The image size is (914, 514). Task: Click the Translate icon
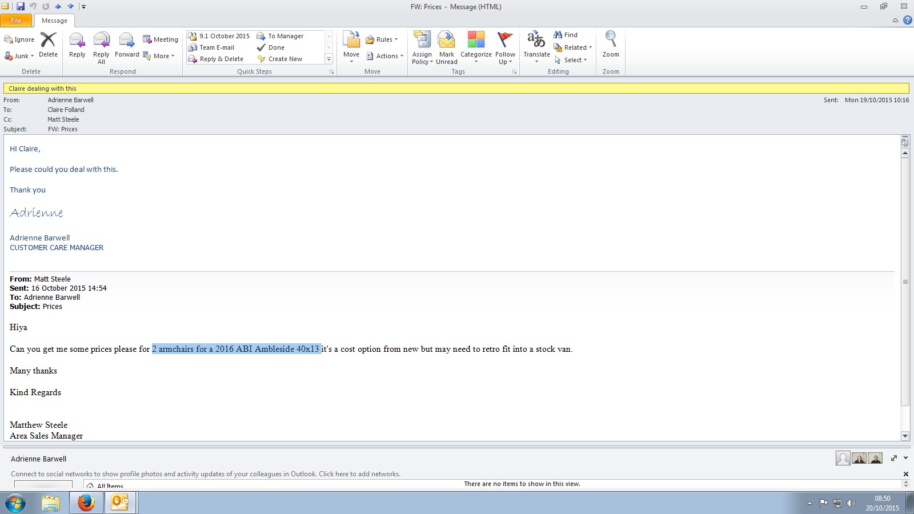536,41
